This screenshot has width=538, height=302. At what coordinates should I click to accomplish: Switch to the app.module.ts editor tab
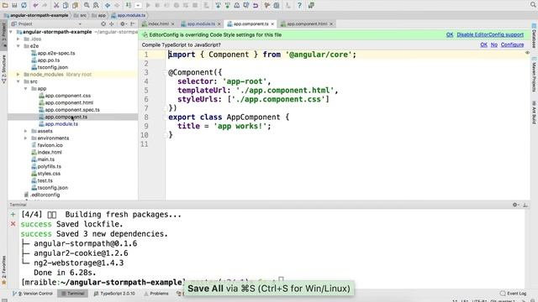(201, 24)
